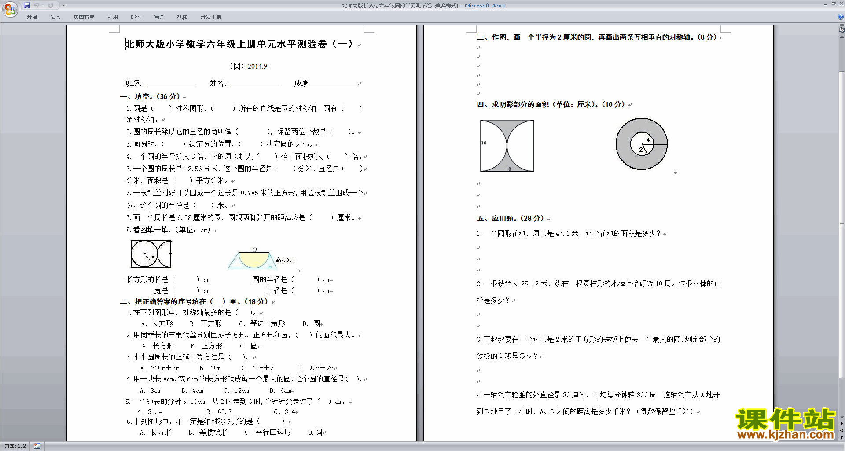Click the heading 五、应用题。(28分)
The height and width of the screenshot is (451, 845).
511,218
